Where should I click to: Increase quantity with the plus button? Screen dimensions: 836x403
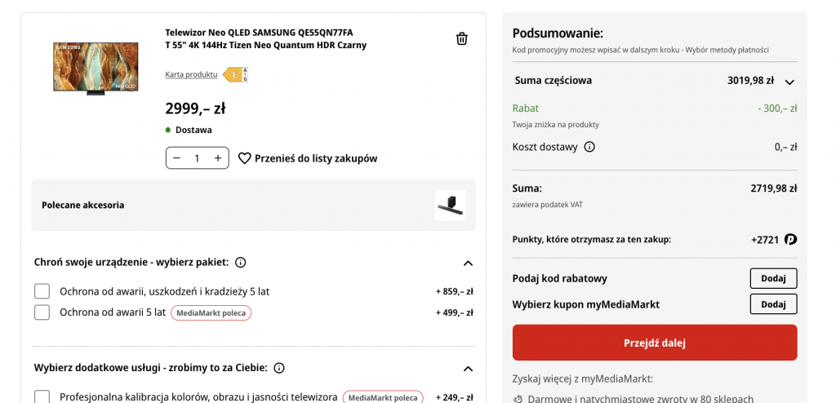tap(217, 158)
